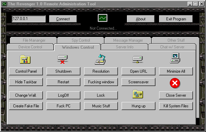
Task: Go to the Other Stuff tab
Action: click(176, 40)
